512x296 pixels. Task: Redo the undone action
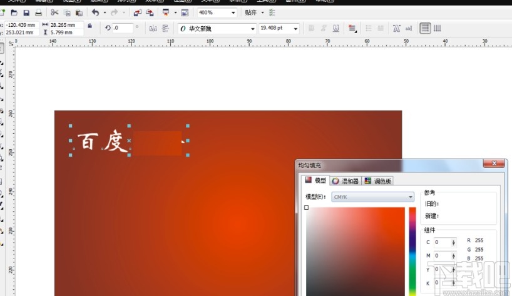coord(115,12)
